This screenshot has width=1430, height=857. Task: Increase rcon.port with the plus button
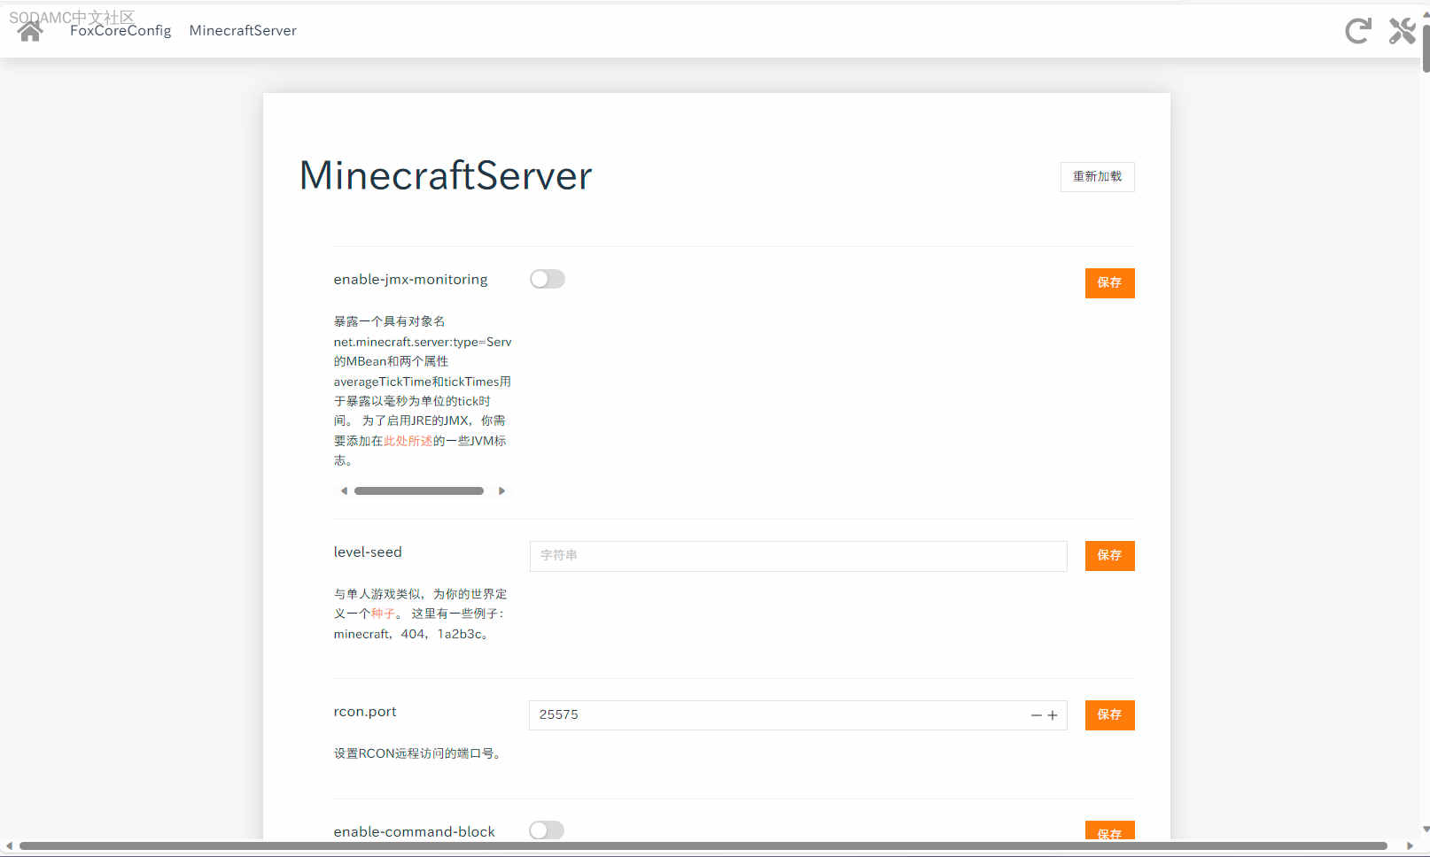click(1053, 715)
